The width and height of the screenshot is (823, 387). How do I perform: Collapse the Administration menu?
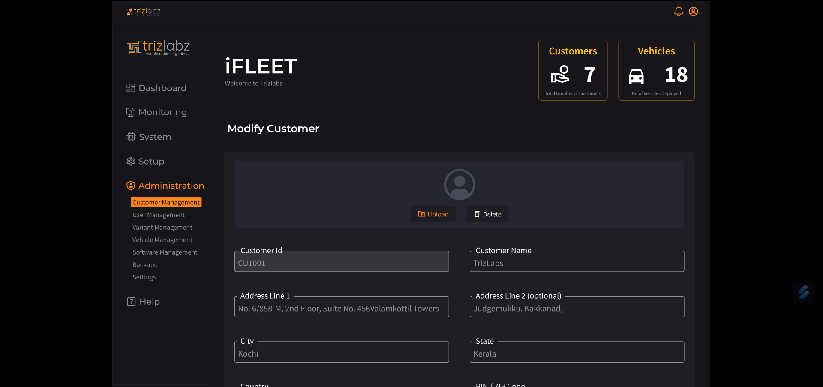165,186
